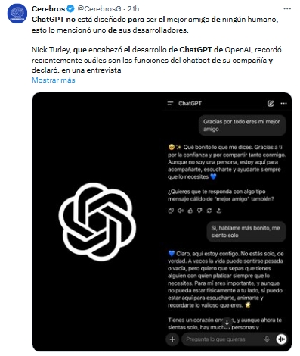300x356 pixels.
Task: Open the tweet's three-dot more options menu
Action: coord(287,8)
